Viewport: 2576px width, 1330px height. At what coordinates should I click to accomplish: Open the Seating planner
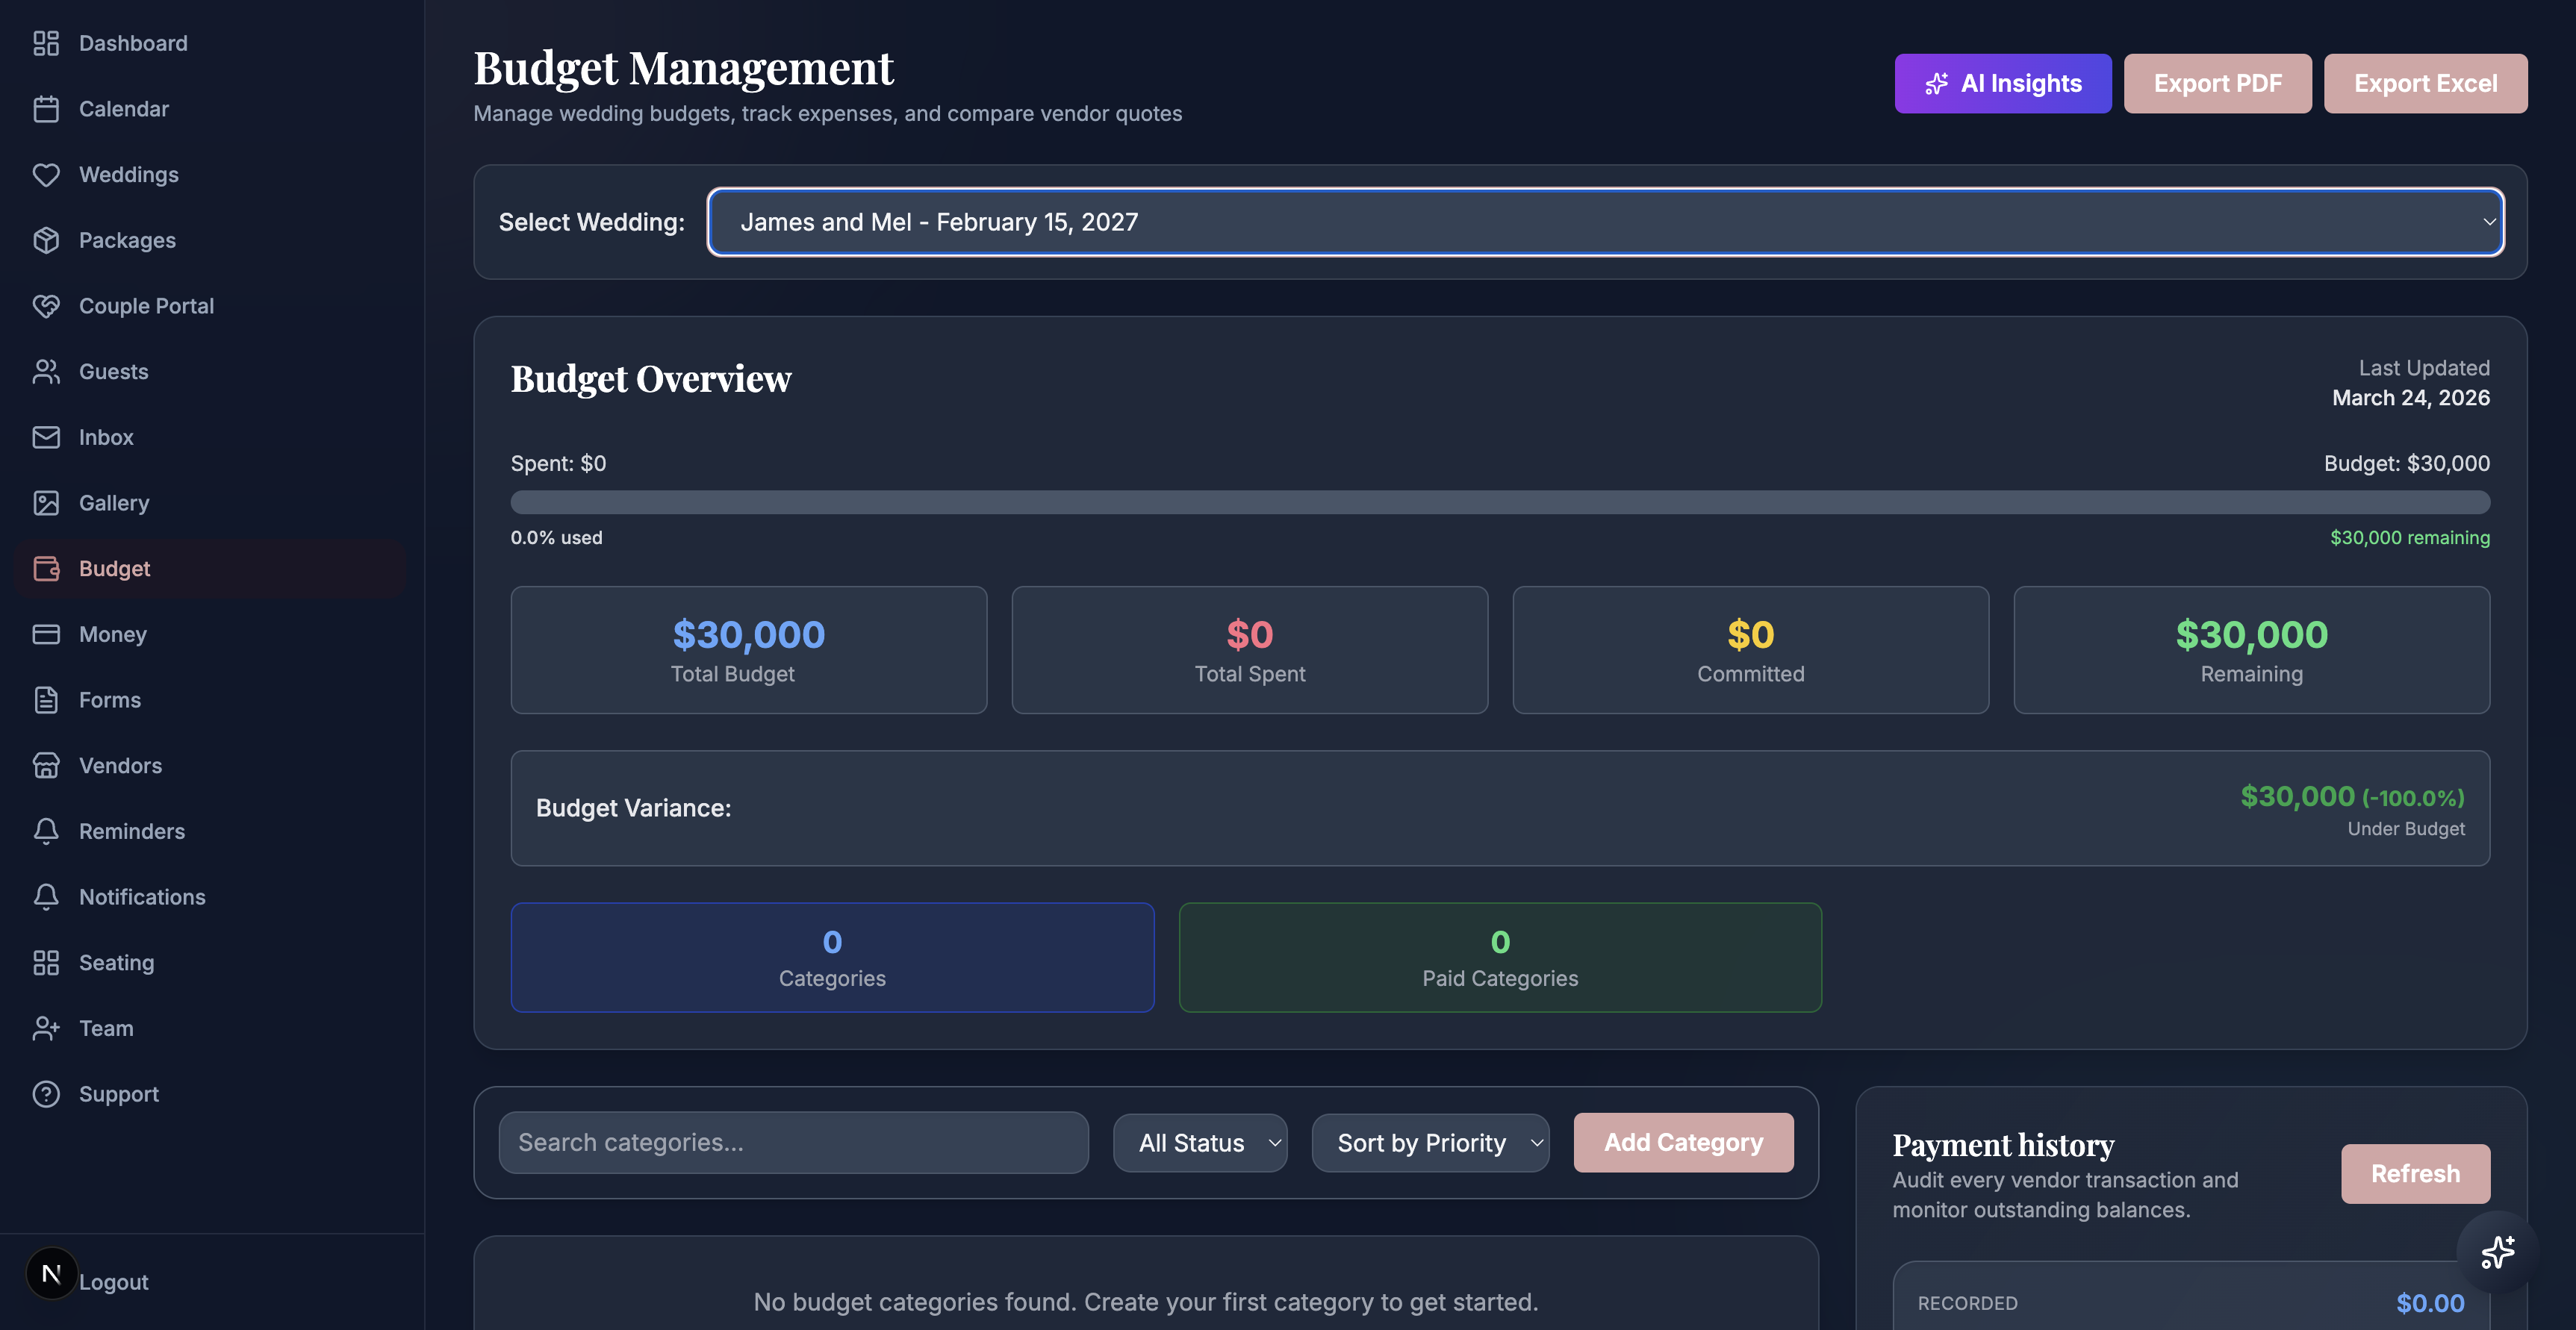[117, 962]
